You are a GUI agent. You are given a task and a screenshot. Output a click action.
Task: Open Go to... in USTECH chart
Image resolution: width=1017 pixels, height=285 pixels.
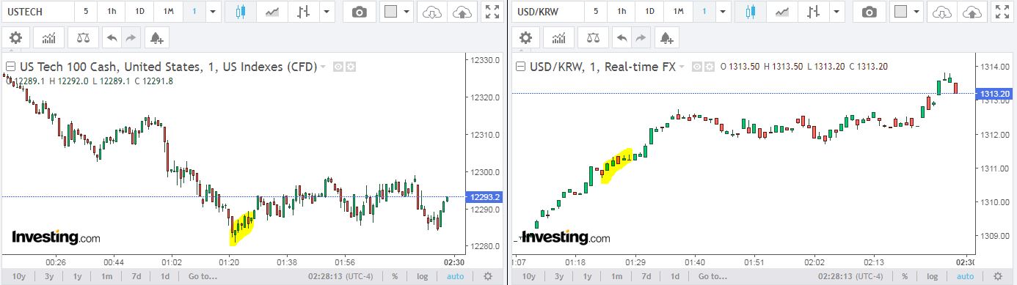click(x=202, y=276)
